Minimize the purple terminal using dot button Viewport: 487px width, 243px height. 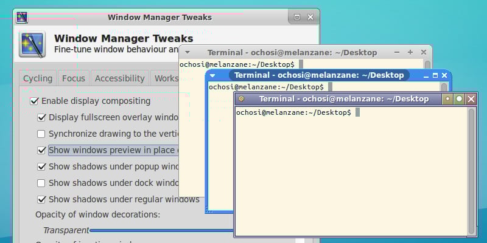pos(447,99)
